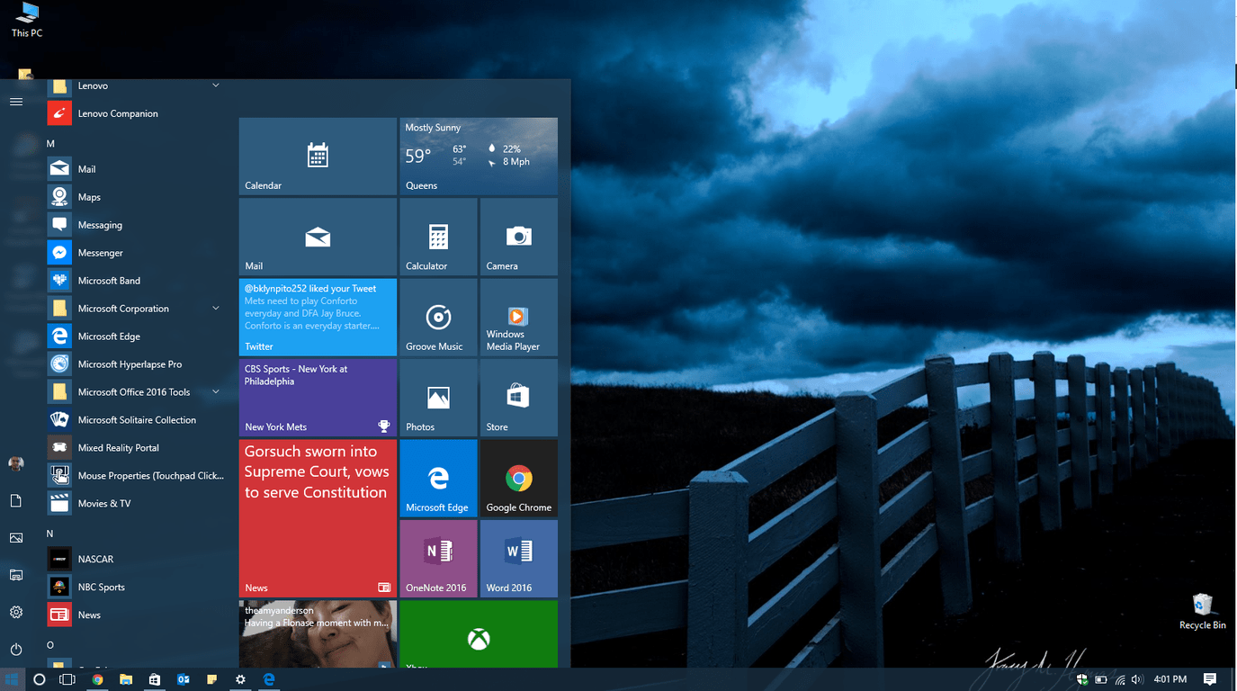Open File Explorer from Start rail
The width and height of the screenshot is (1237, 691).
click(x=16, y=575)
